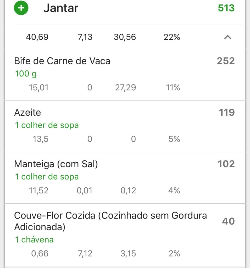Viewport: 250px width, 268px height.
Task: Select the 30,56 protein total in summary row
Action: click(x=125, y=37)
